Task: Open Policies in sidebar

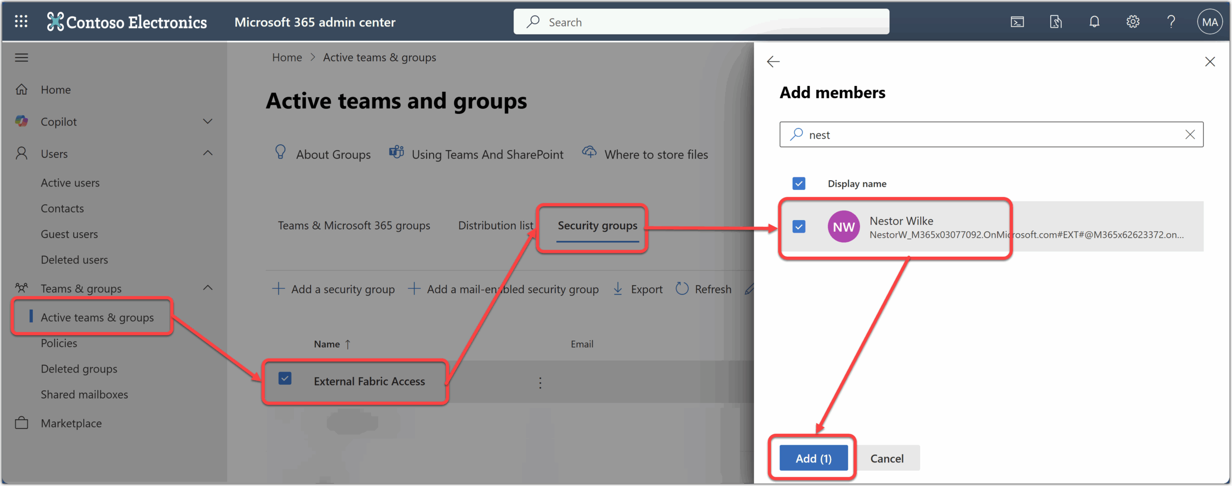Action: (59, 343)
